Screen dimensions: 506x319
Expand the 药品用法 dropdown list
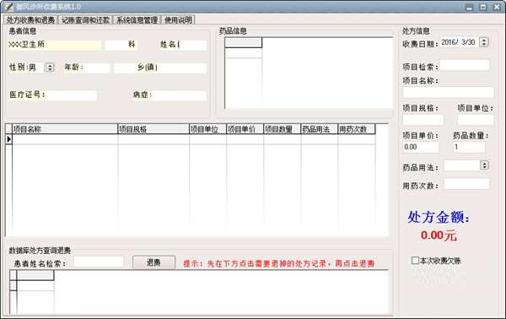pyautogui.click(x=484, y=165)
